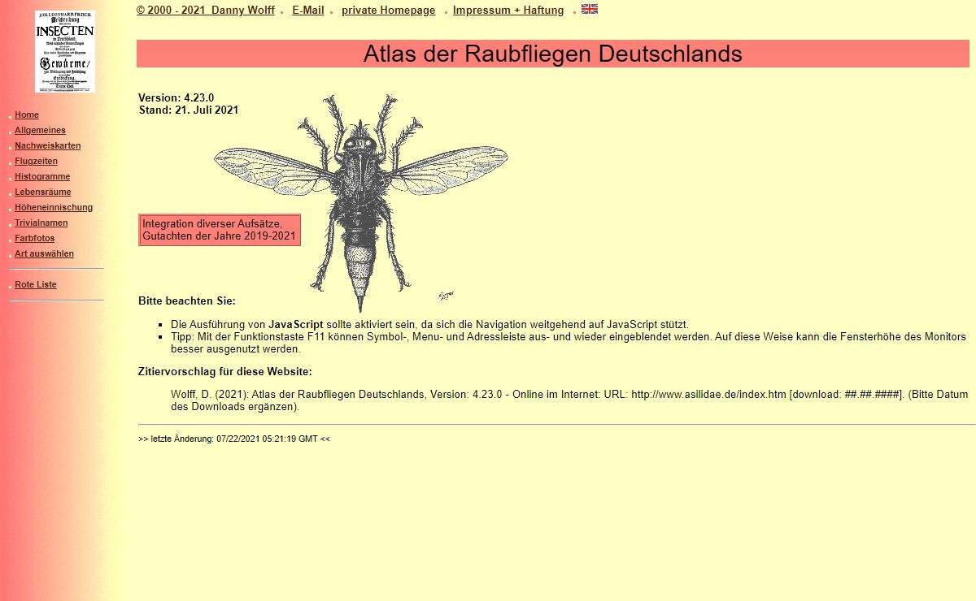Open Impressum + Haftung page
This screenshot has width=976, height=601.
(508, 11)
